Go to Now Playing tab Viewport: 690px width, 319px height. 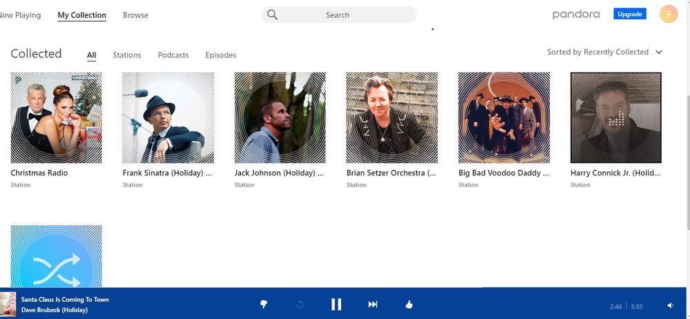pos(20,15)
